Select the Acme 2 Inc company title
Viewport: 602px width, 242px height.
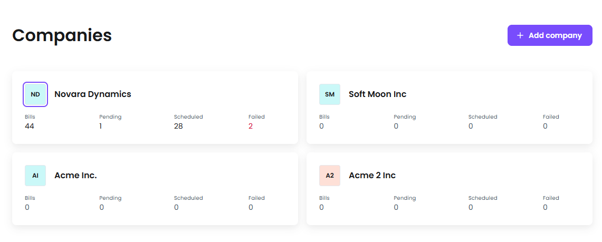pyautogui.click(x=372, y=176)
